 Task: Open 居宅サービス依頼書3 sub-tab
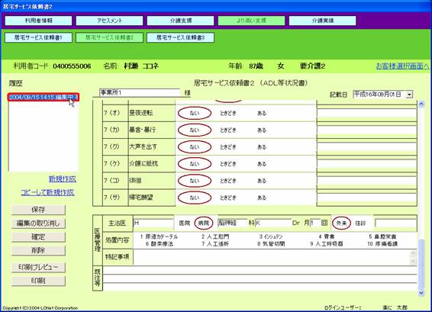pyautogui.click(x=180, y=37)
